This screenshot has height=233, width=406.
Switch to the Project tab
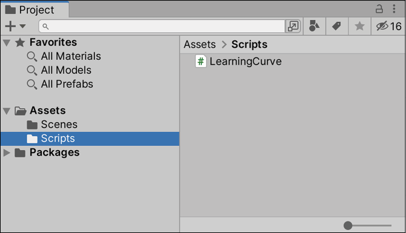(35, 10)
